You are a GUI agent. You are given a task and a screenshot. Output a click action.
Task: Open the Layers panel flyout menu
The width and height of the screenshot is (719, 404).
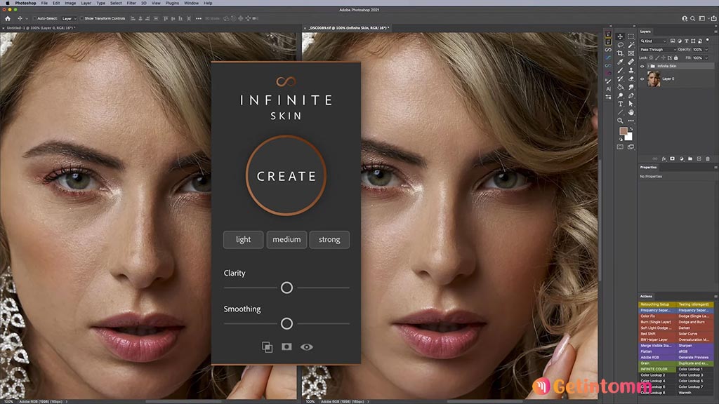click(x=715, y=32)
